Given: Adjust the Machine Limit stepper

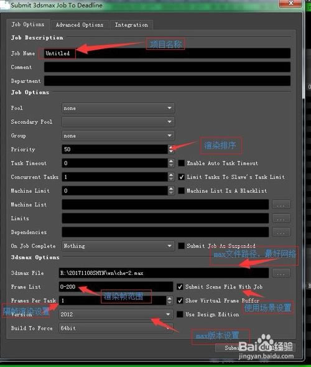Looking at the screenshot, I should point(171,191).
